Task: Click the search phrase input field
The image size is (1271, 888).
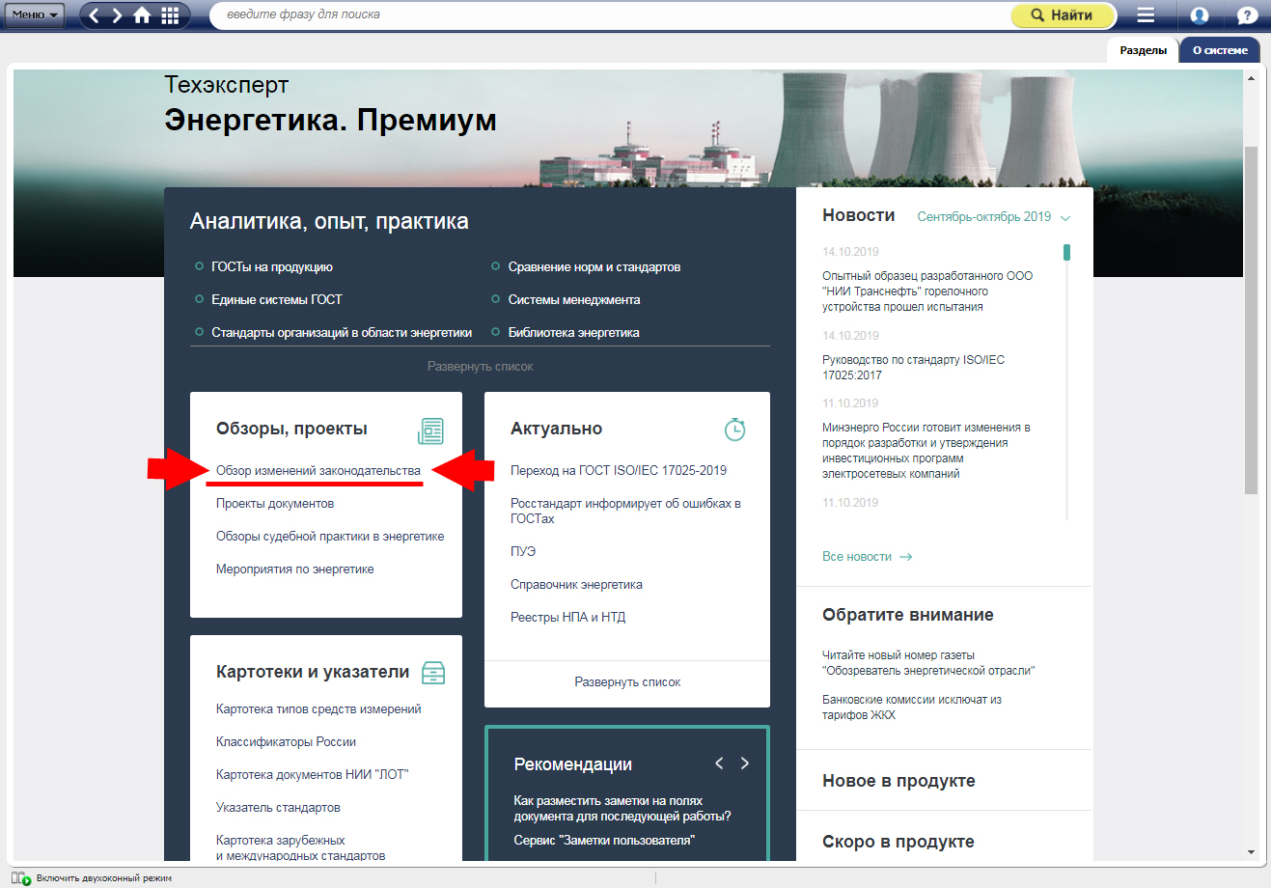Action: pos(608,15)
